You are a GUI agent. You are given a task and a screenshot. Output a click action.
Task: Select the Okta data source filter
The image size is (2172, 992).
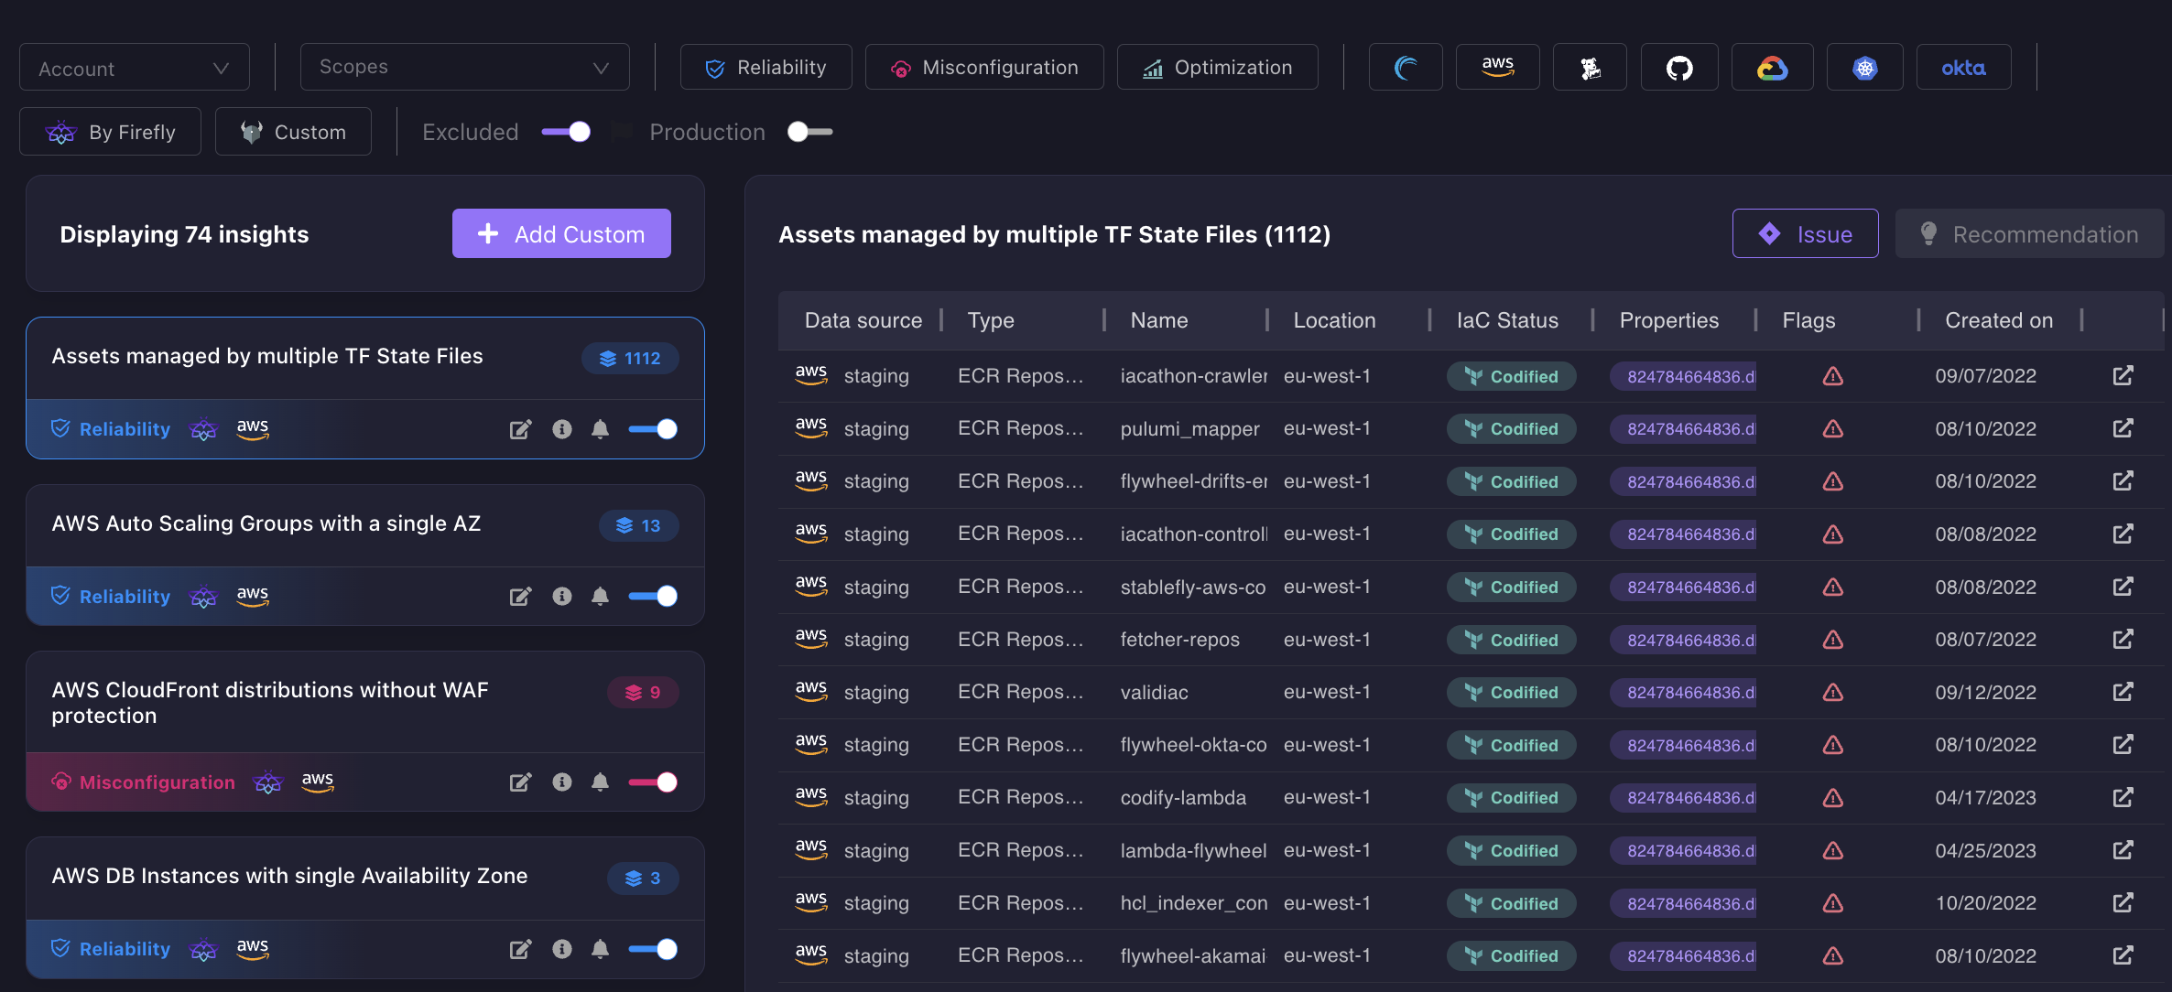point(1963,66)
